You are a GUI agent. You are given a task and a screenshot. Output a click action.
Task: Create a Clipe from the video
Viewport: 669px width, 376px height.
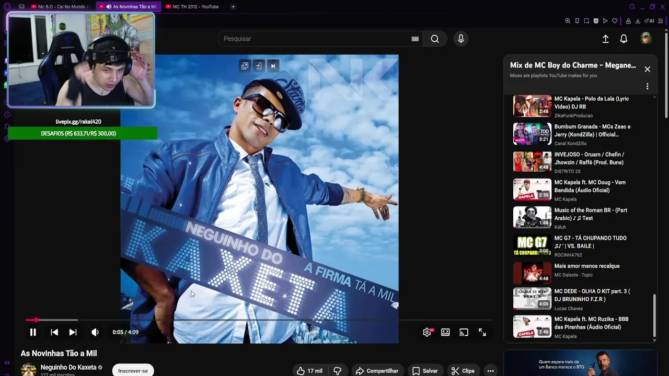pos(463,371)
